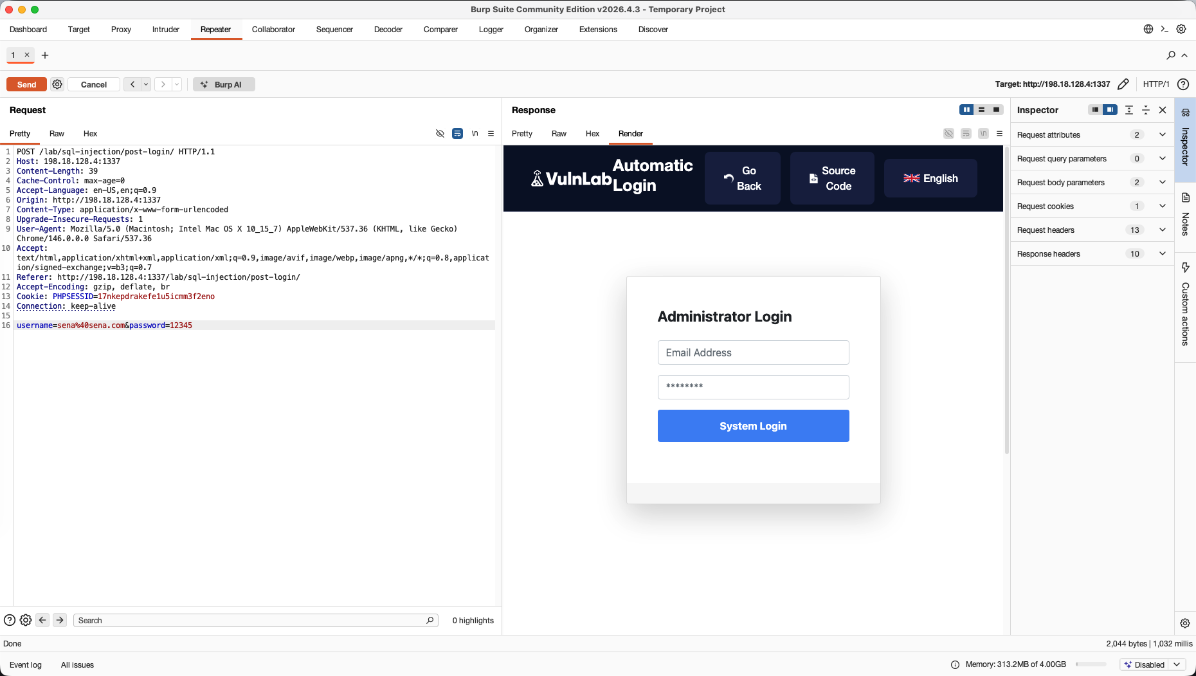
Task: Click the orange Send button
Action: tap(26, 84)
